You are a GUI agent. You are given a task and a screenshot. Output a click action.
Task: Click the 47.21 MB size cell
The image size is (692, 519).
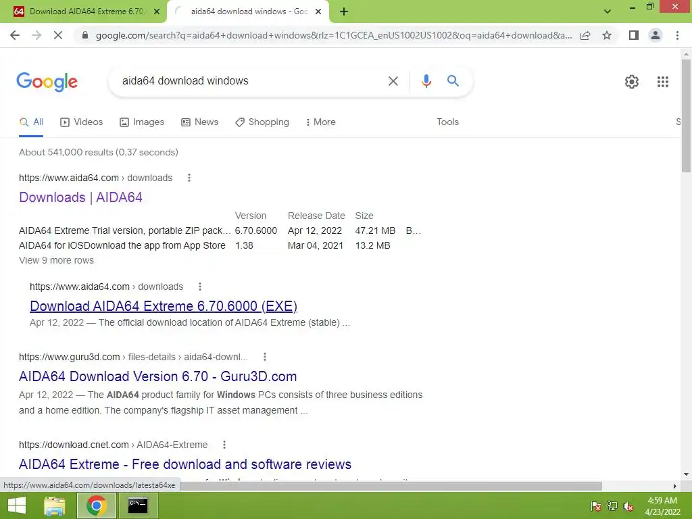tap(375, 231)
